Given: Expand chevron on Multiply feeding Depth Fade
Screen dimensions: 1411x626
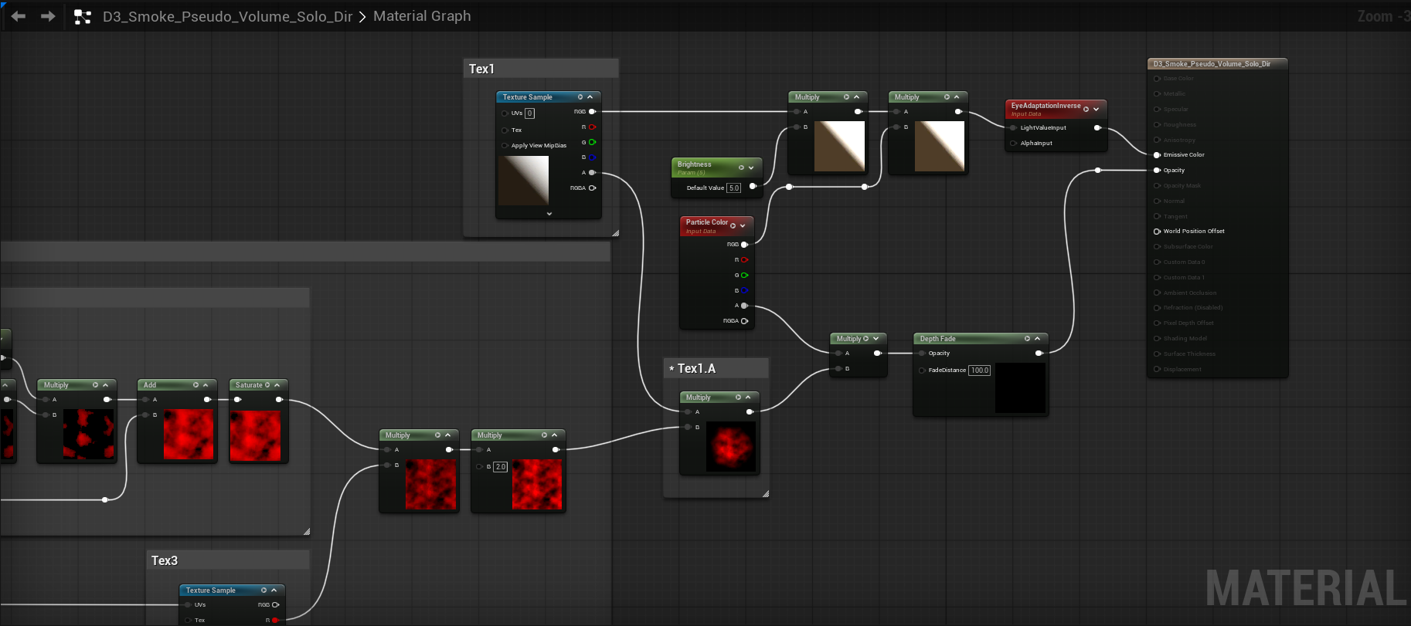Looking at the screenshot, I should pyautogui.click(x=875, y=339).
